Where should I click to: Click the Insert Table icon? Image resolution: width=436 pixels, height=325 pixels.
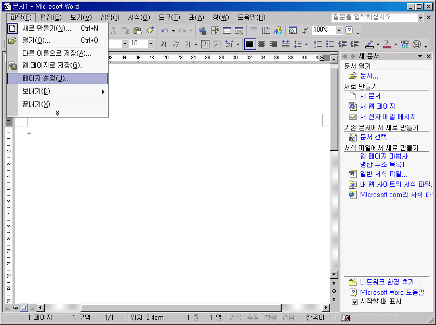[227, 30]
